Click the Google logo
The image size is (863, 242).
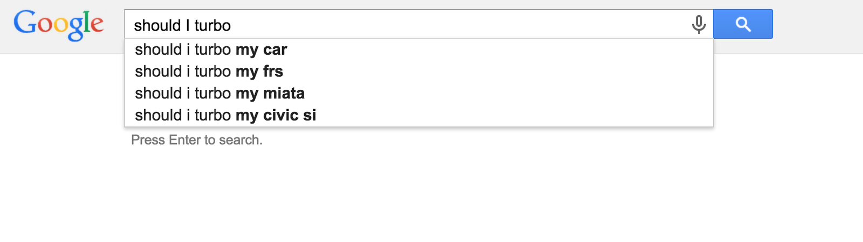click(58, 24)
